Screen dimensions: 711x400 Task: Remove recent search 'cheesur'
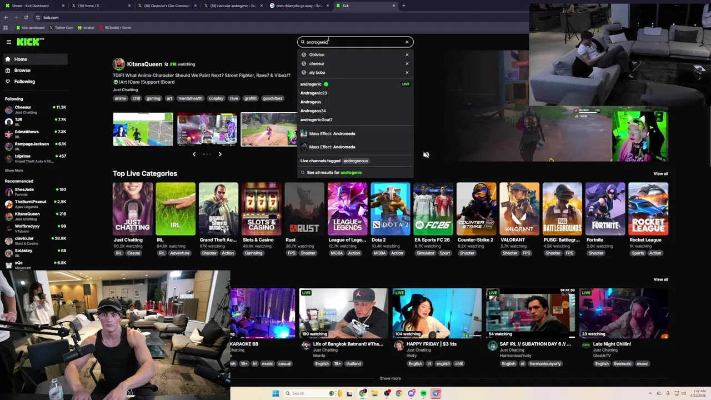coord(407,63)
